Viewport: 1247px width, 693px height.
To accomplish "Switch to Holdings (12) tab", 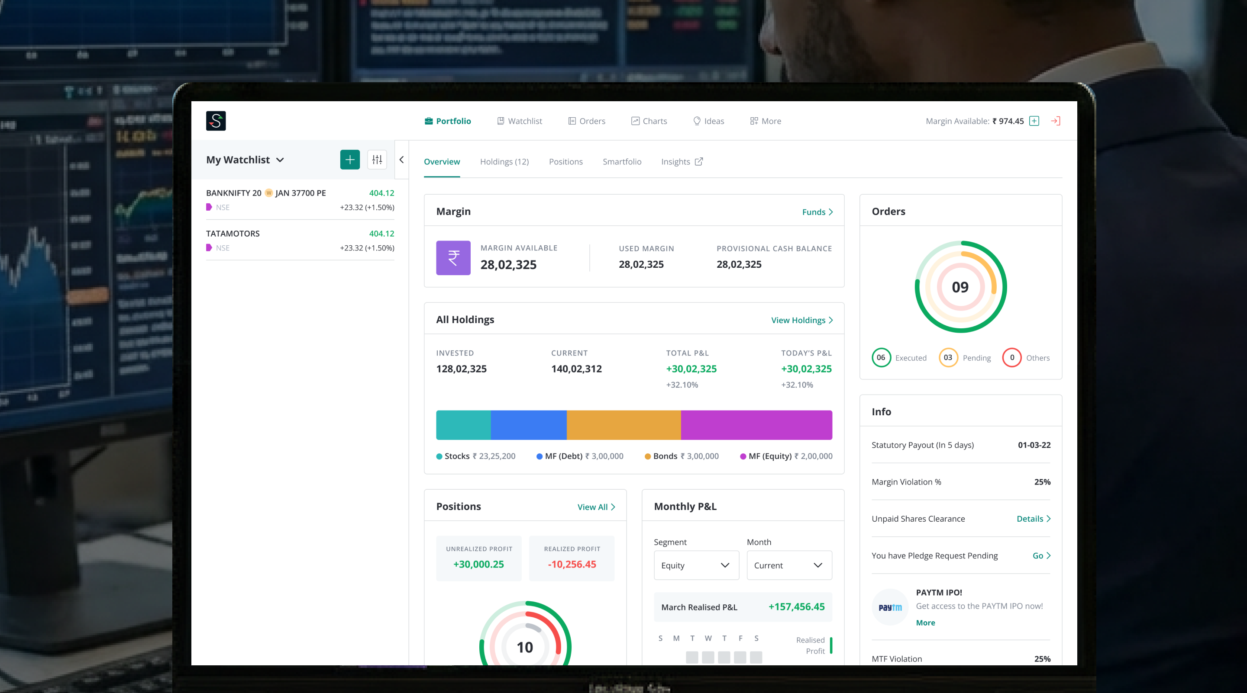I will 504,161.
